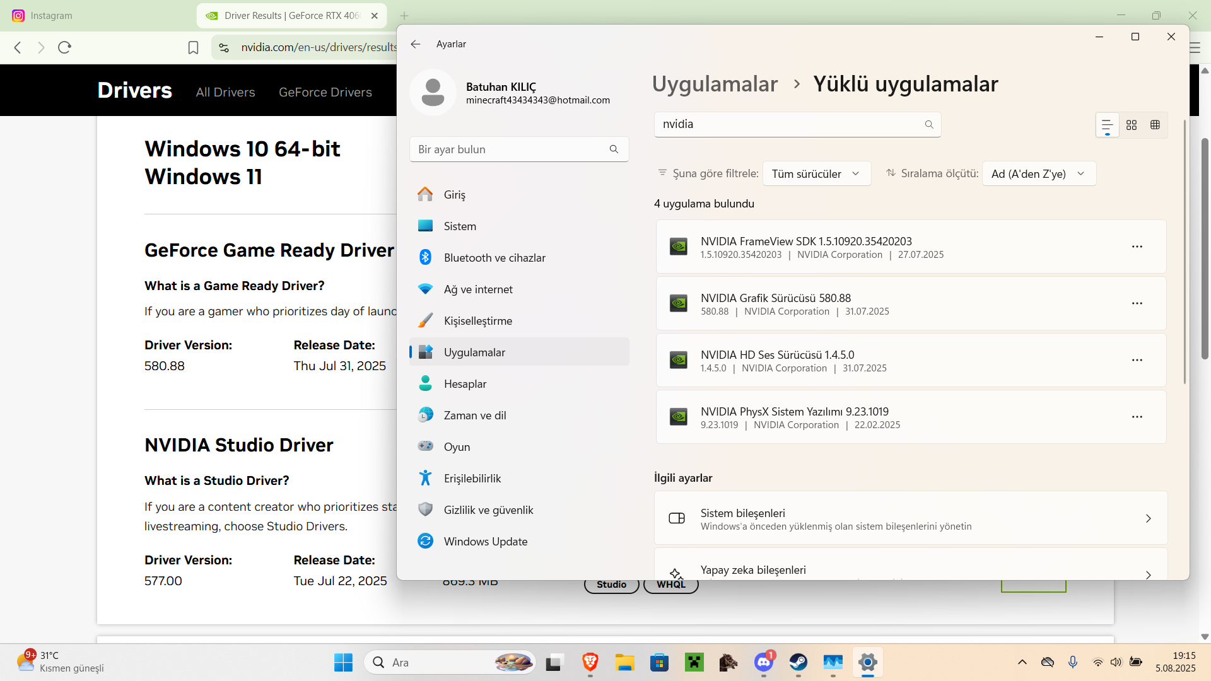The width and height of the screenshot is (1211, 681).
Task: Open Windows Update settings section
Action: [x=485, y=542]
